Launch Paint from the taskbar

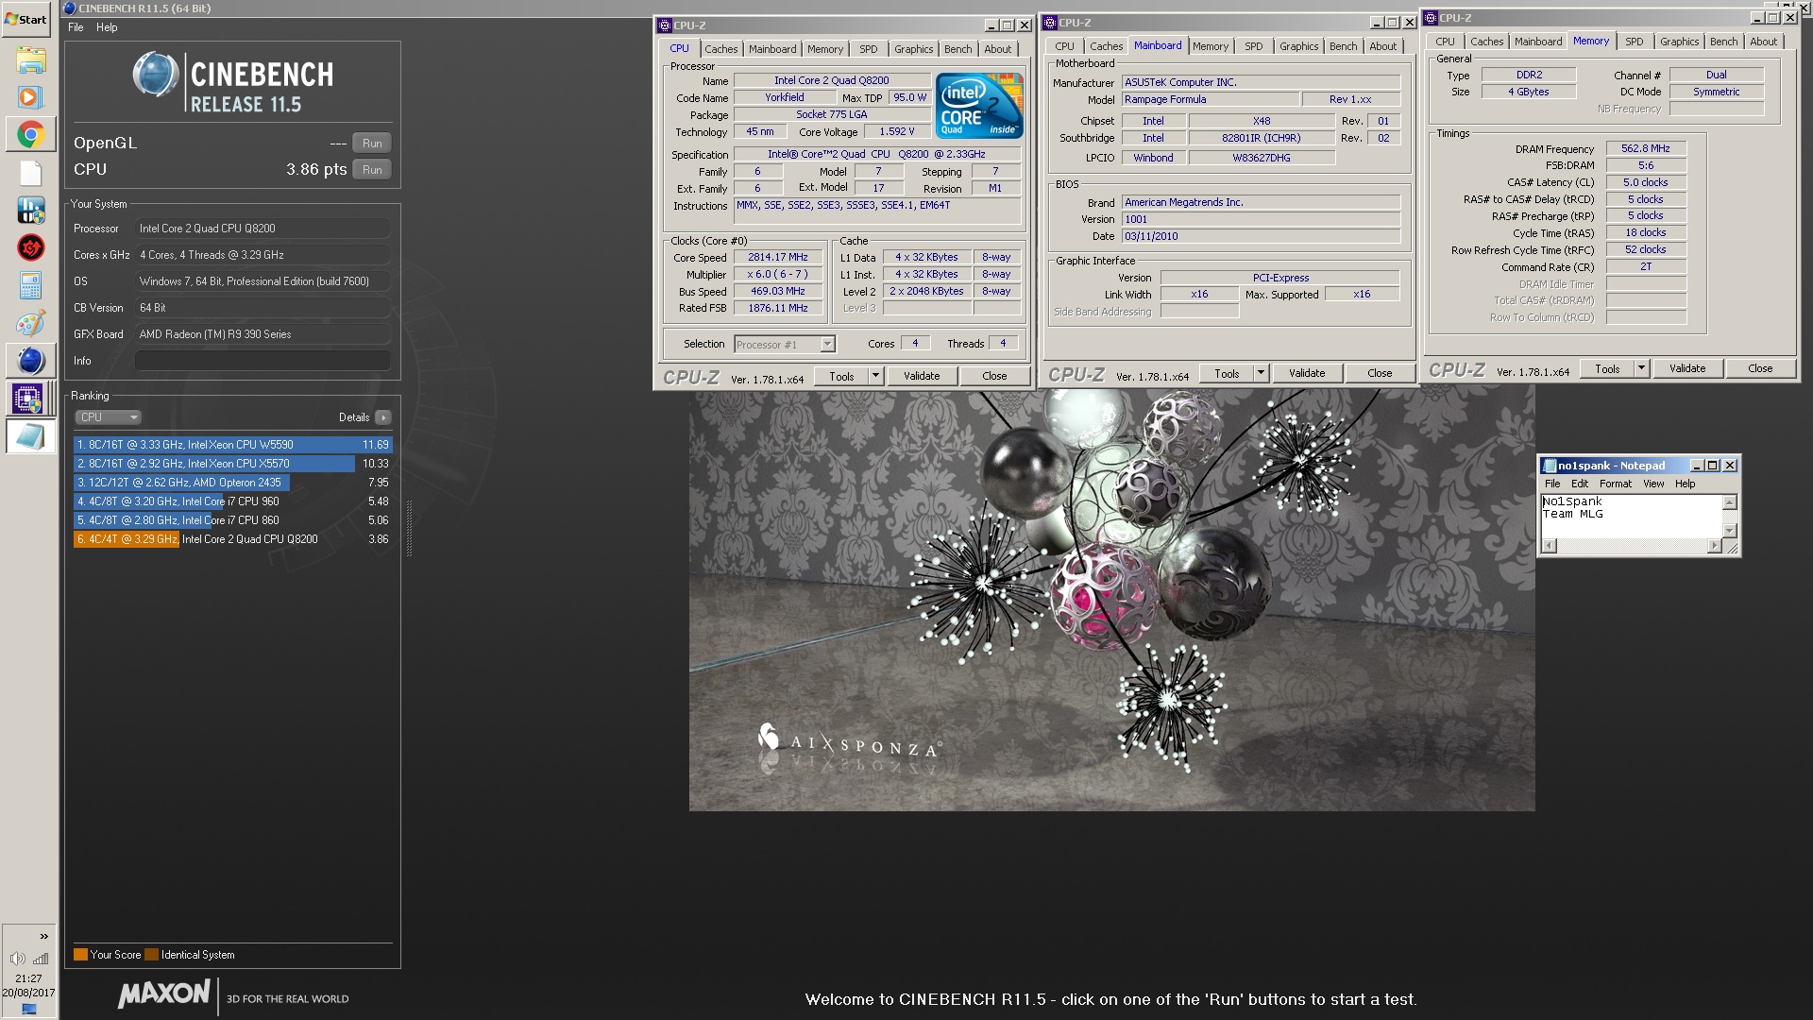30,324
